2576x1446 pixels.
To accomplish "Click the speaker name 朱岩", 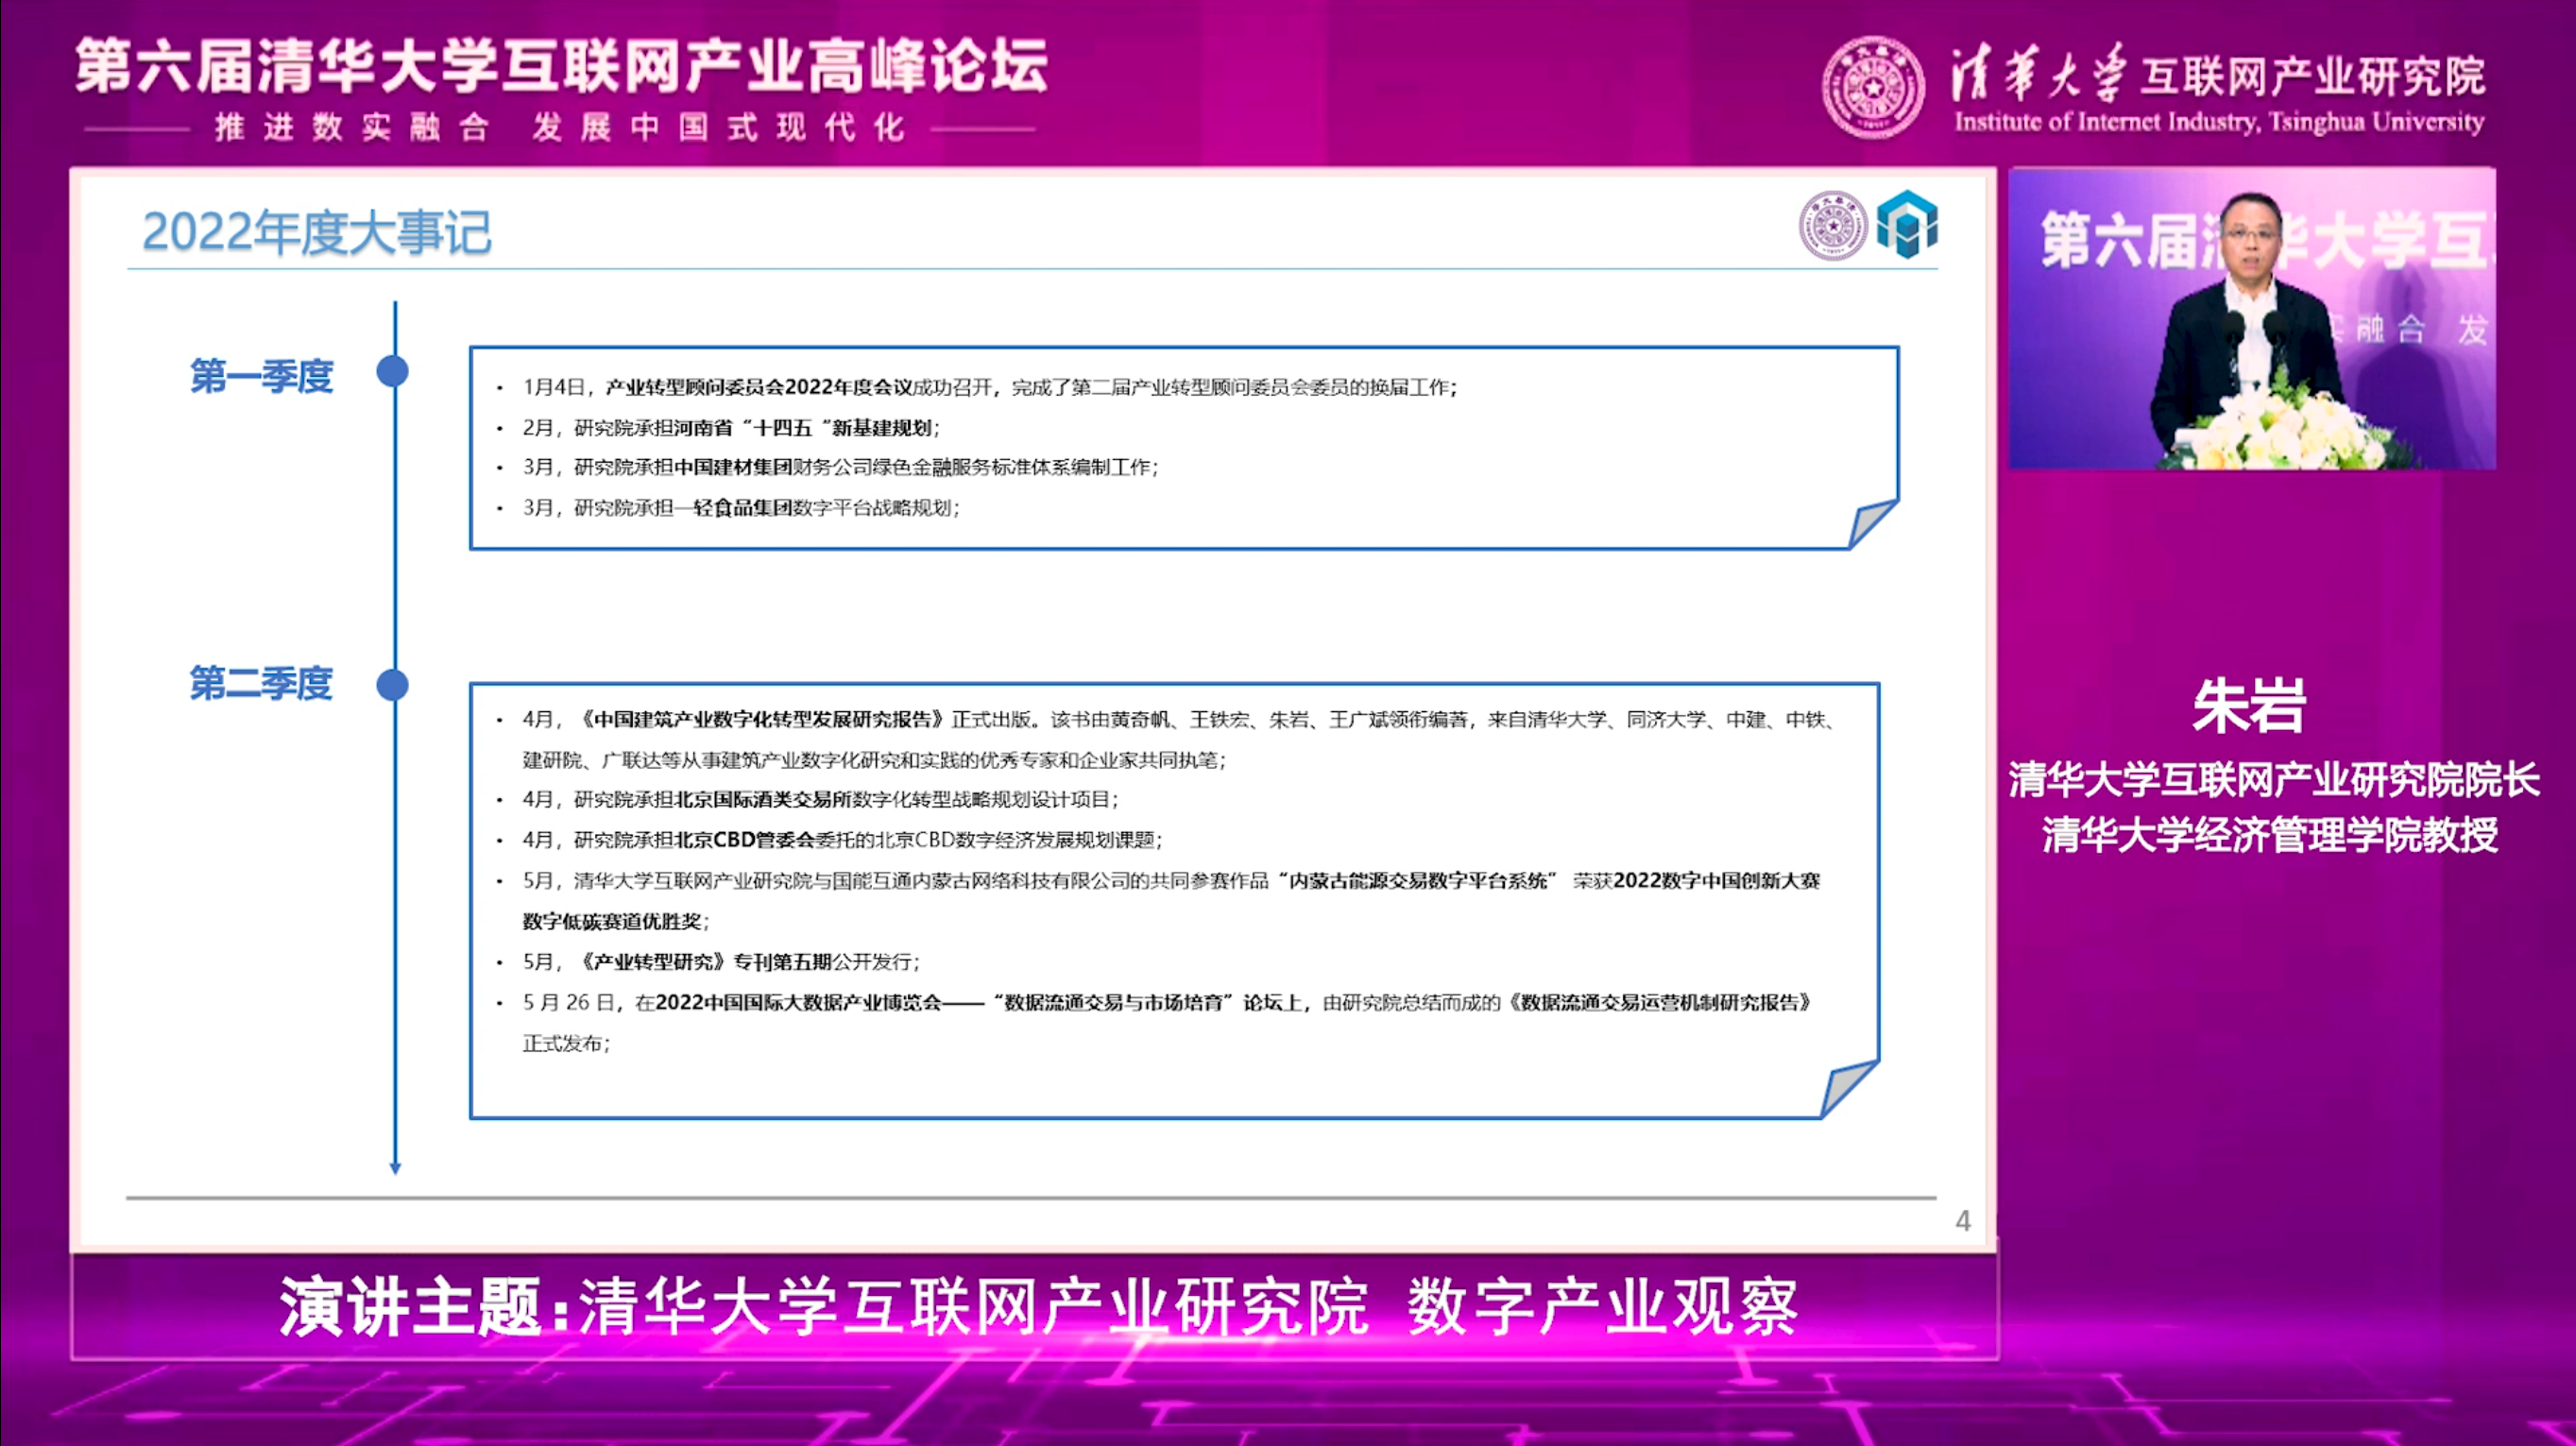I will point(2249,706).
